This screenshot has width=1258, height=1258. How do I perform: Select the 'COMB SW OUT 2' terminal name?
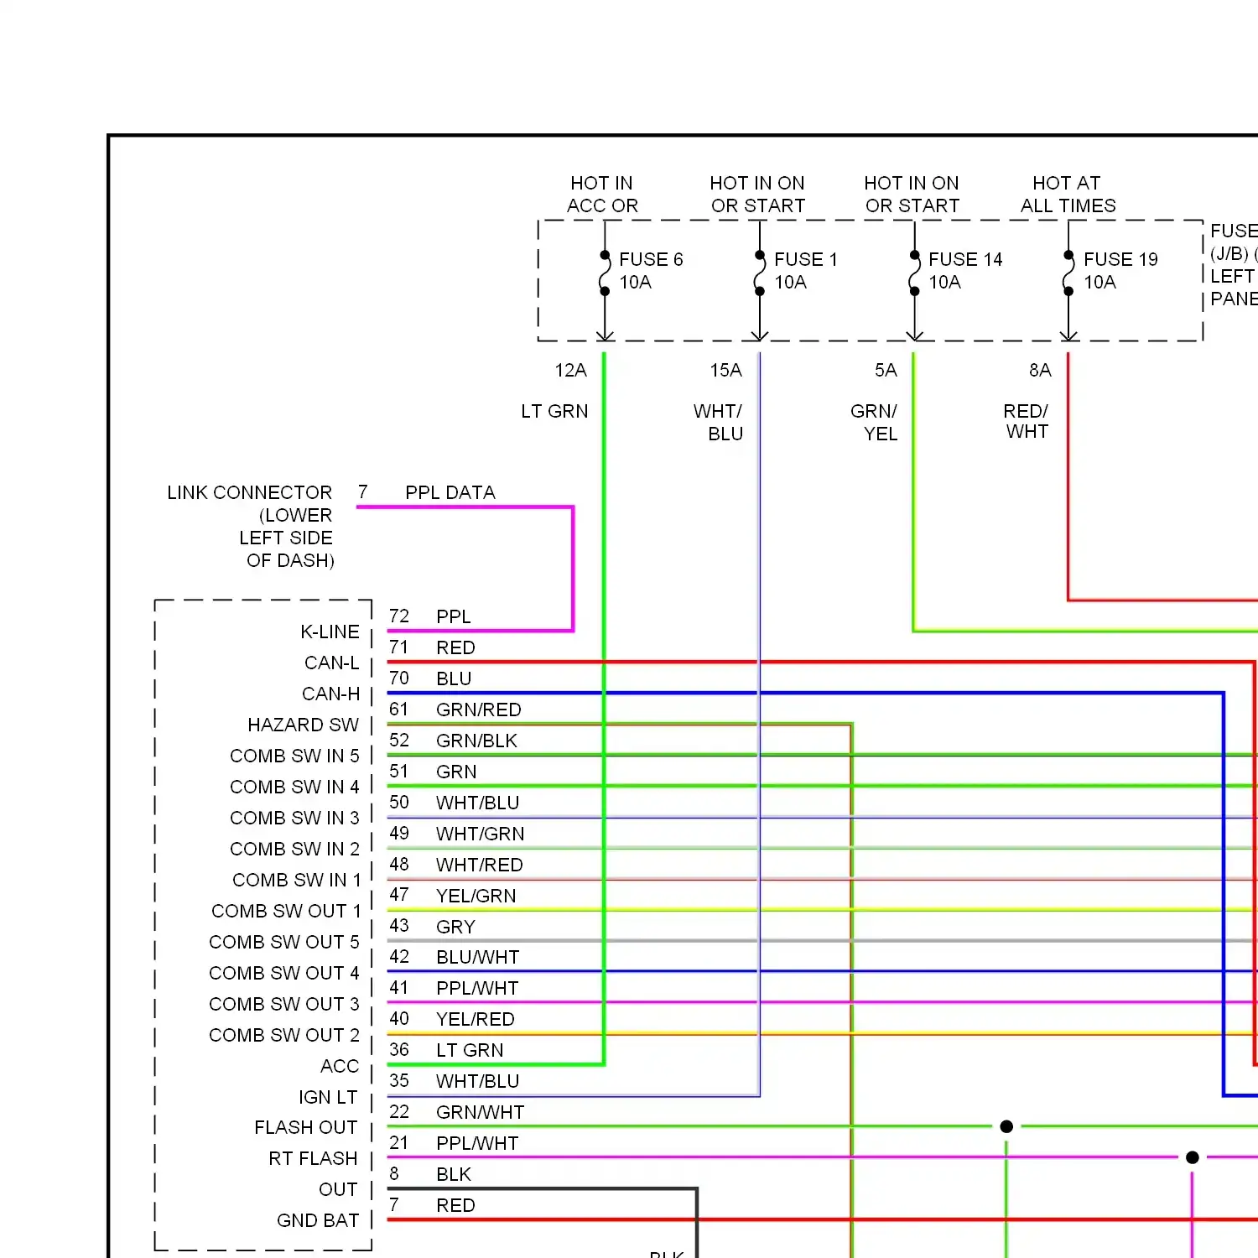[x=284, y=1035]
